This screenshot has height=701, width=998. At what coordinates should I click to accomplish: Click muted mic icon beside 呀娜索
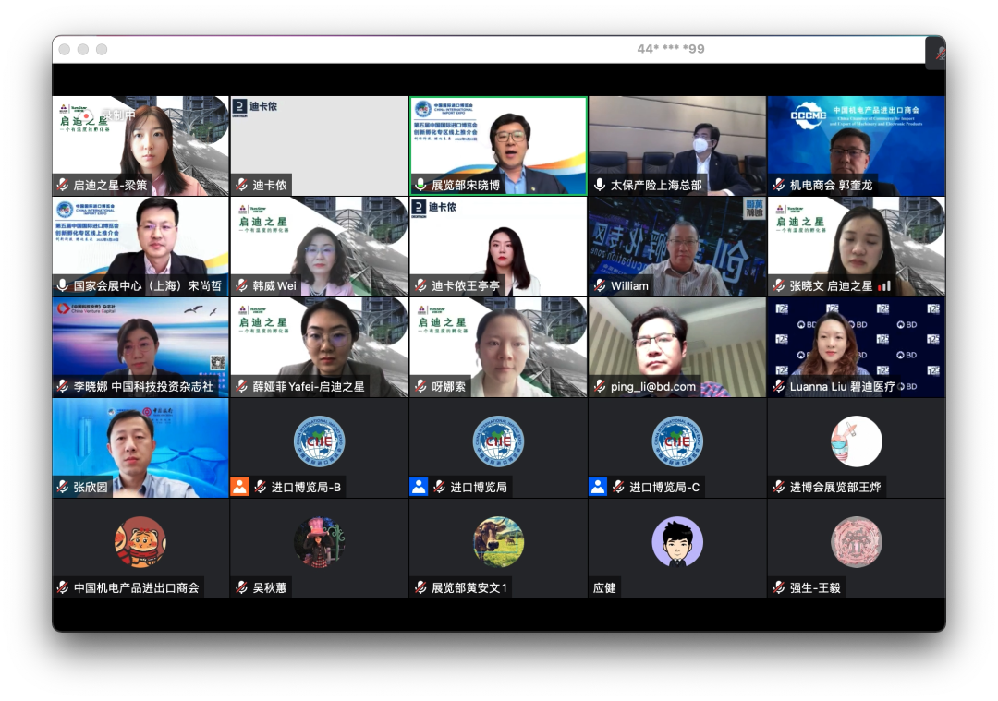[420, 386]
